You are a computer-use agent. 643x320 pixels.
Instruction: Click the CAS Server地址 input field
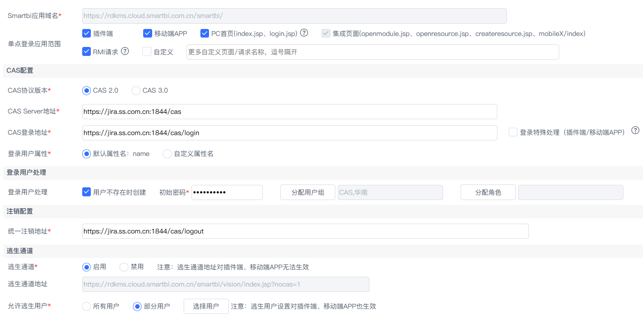coord(290,111)
